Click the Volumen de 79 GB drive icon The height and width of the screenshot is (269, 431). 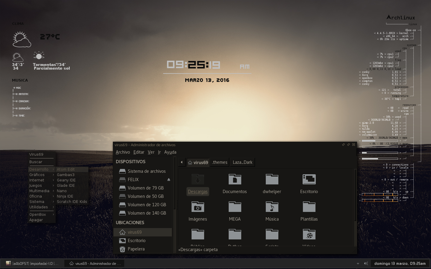[x=122, y=188]
